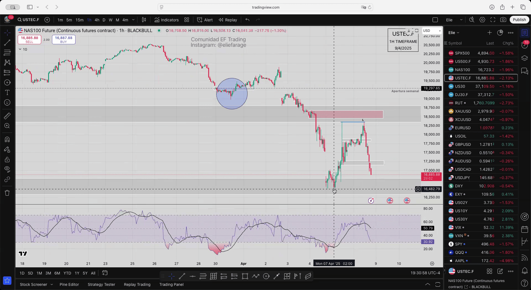
Task: Open the calendar panel on right sidebar
Action: pyautogui.click(x=524, y=229)
